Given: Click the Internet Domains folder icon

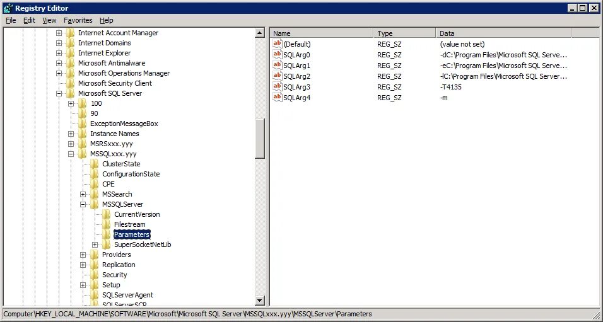Looking at the screenshot, I should point(71,43).
